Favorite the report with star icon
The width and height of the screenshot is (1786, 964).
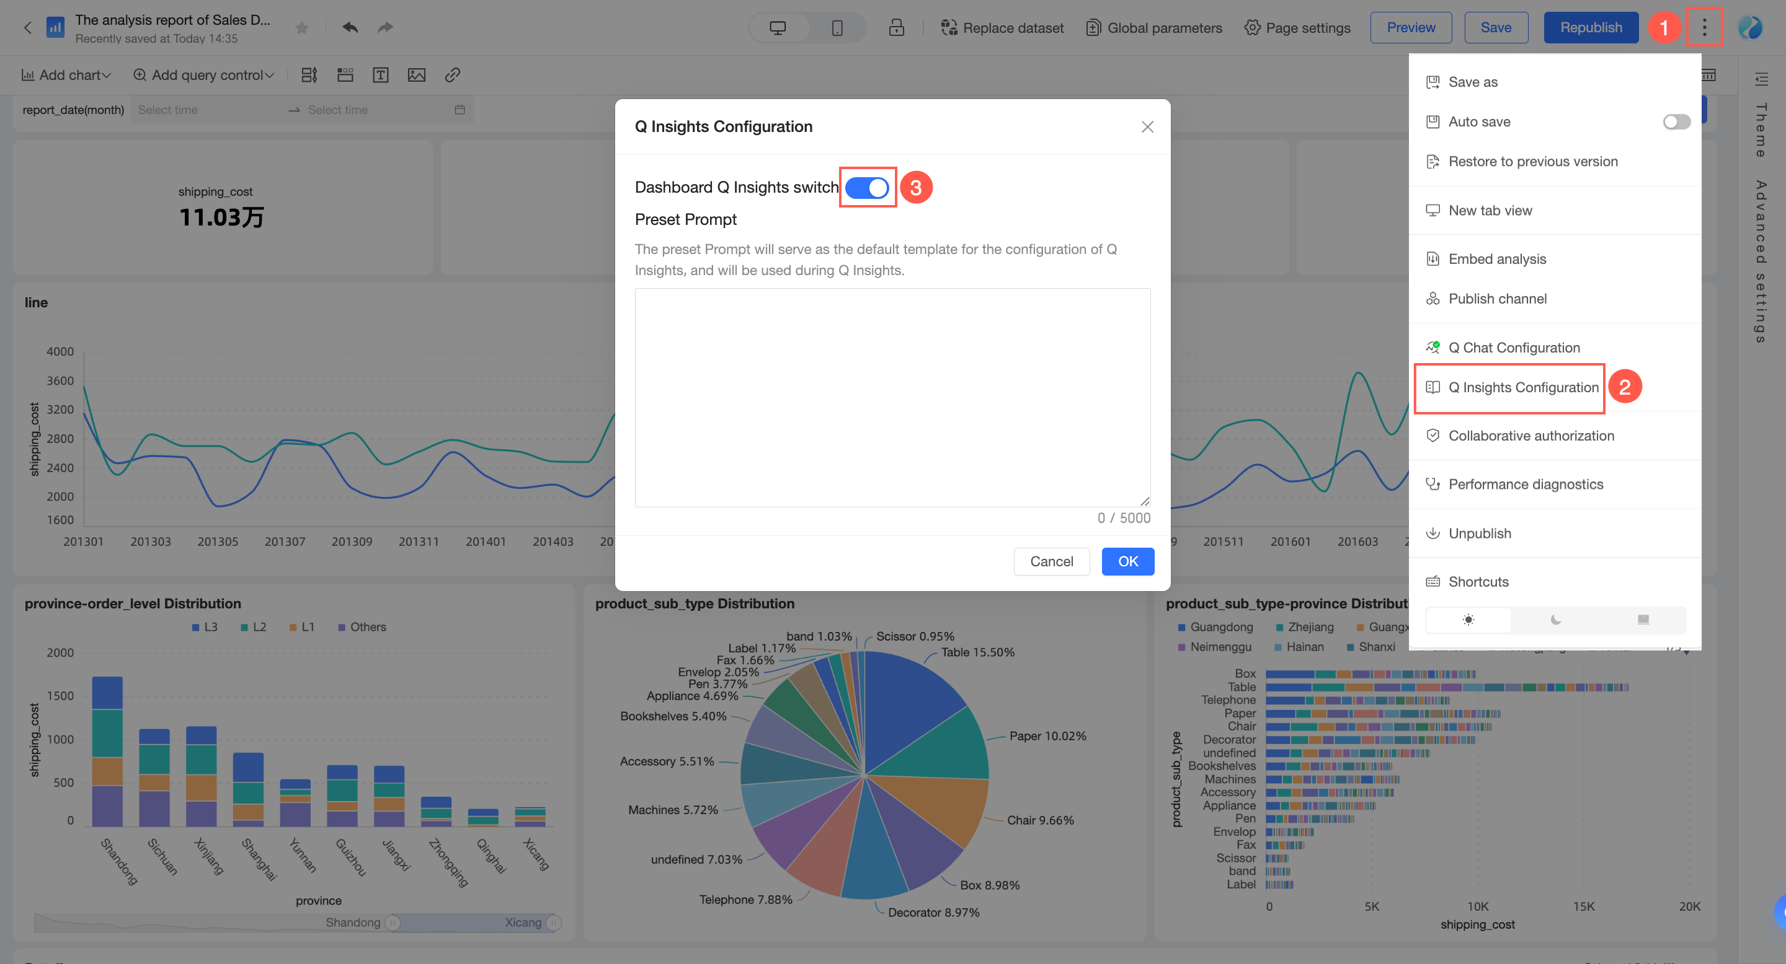[x=301, y=28]
